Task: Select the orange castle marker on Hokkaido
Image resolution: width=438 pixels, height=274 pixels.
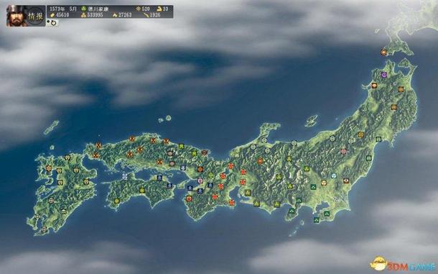Action: point(384,52)
